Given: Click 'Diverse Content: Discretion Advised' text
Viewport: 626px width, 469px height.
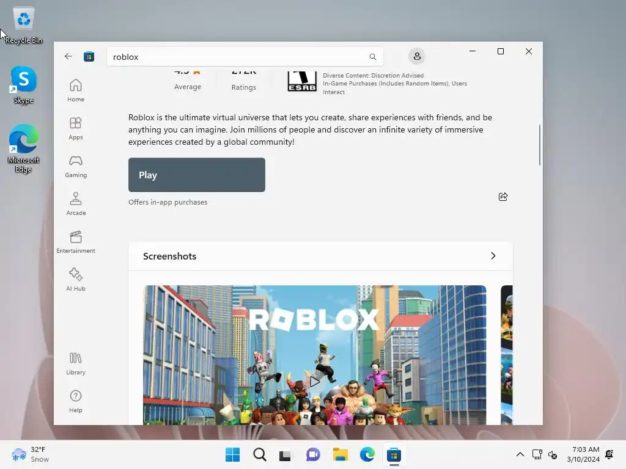Looking at the screenshot, I should pyautogui.click(x=373, y=75).
